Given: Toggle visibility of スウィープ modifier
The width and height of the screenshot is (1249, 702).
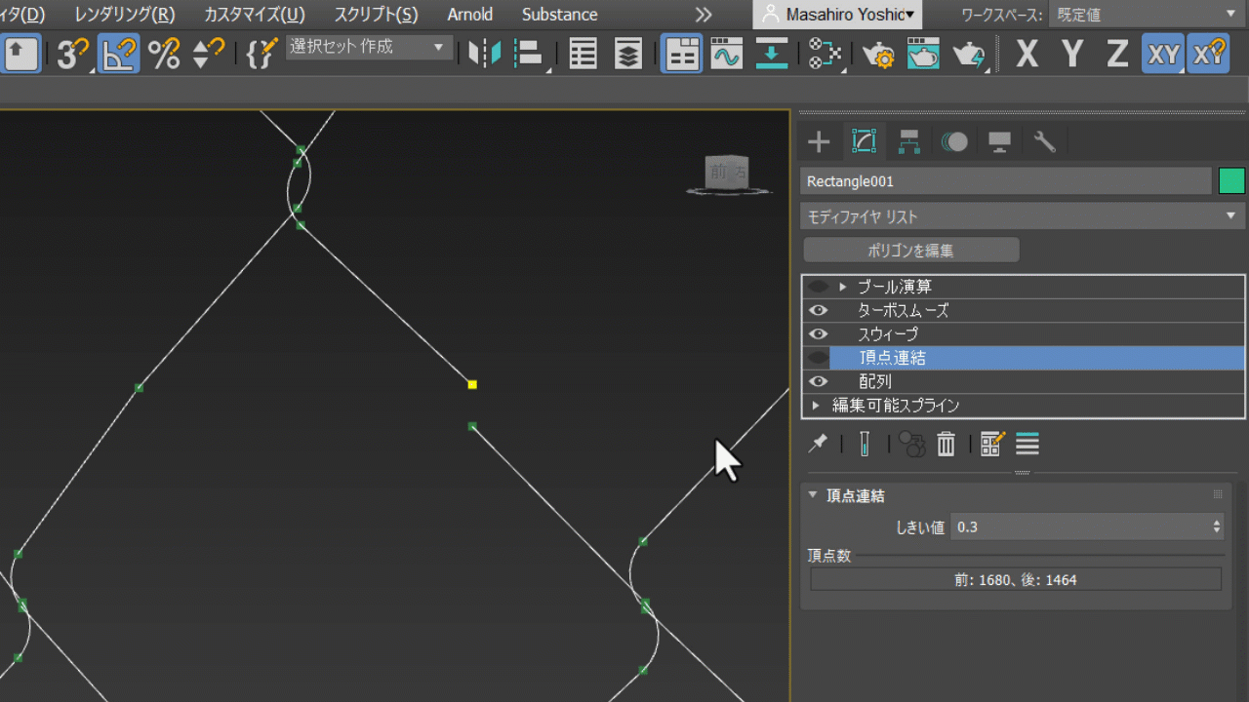Looking at the screenshot, I should coord(818,334).
